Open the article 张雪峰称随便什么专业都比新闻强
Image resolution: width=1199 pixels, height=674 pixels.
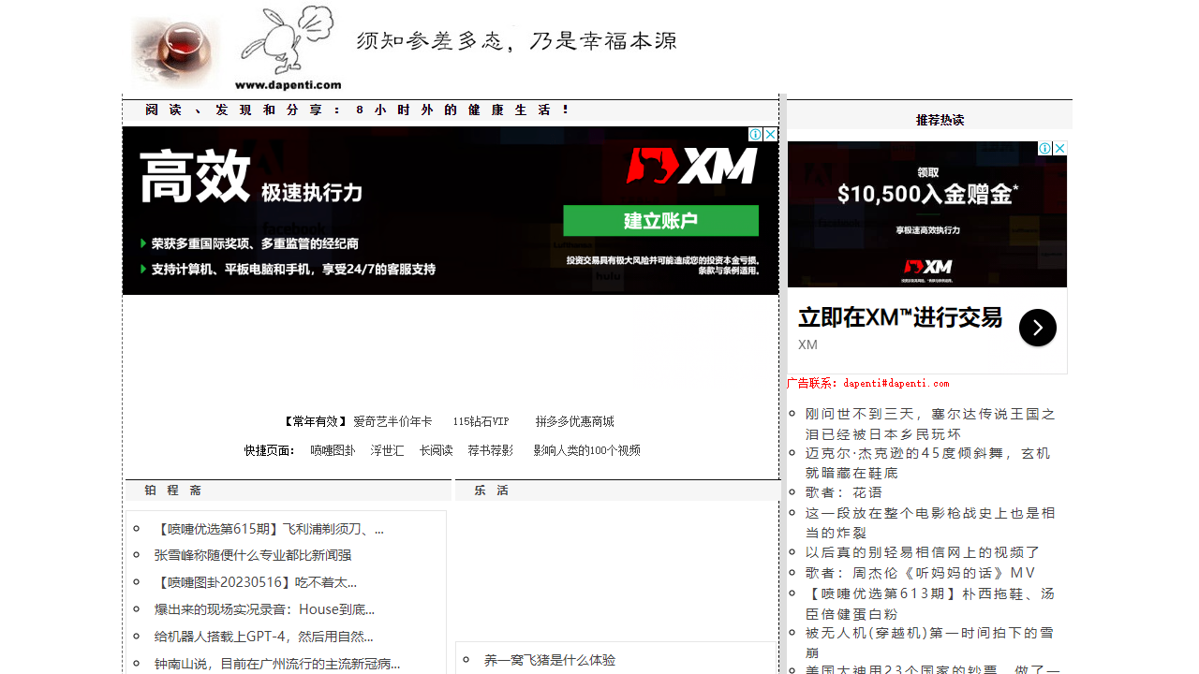pyautogui.click(x=253, y=554)
